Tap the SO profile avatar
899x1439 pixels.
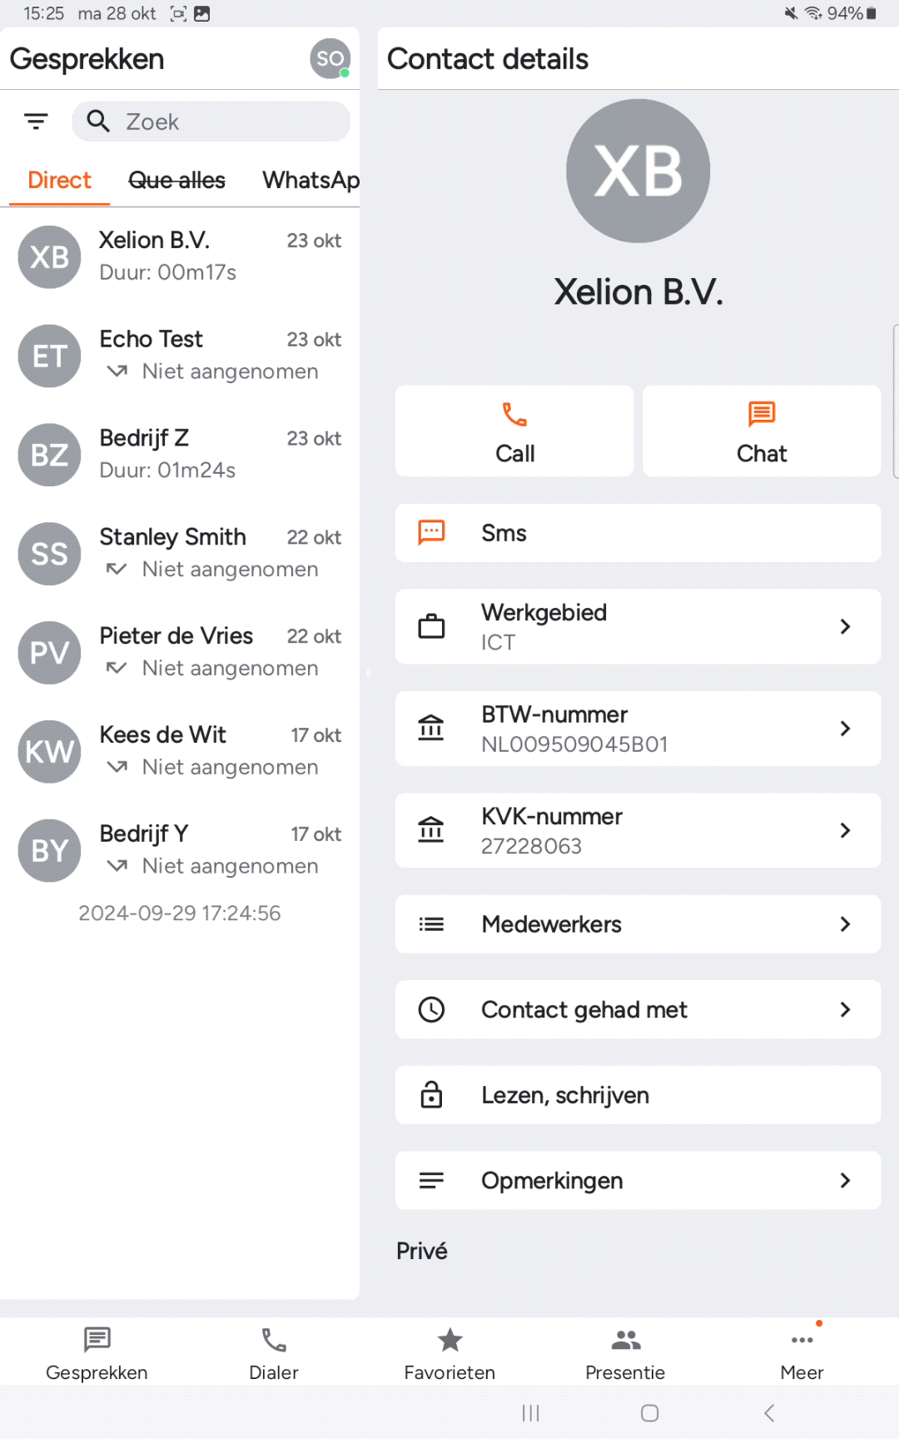330,59
